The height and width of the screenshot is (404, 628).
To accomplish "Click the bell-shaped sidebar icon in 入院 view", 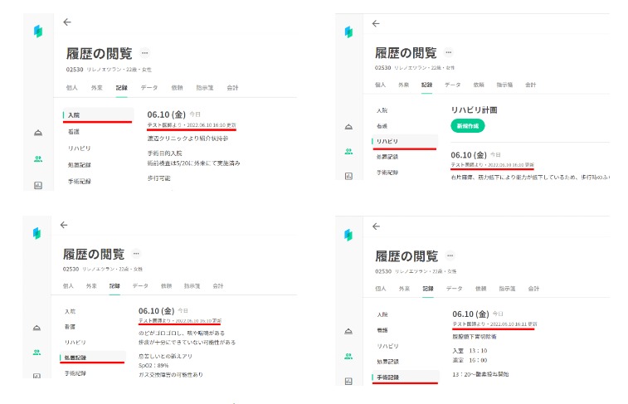I will 38,133.
